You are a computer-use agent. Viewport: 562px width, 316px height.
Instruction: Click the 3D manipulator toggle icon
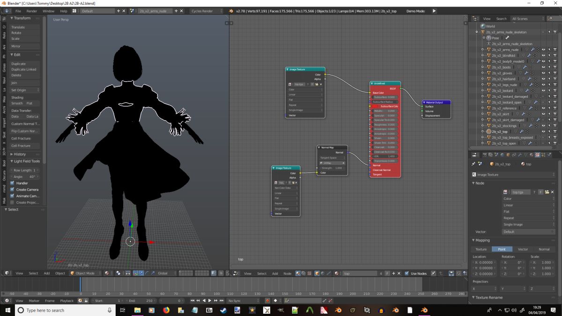135,273
